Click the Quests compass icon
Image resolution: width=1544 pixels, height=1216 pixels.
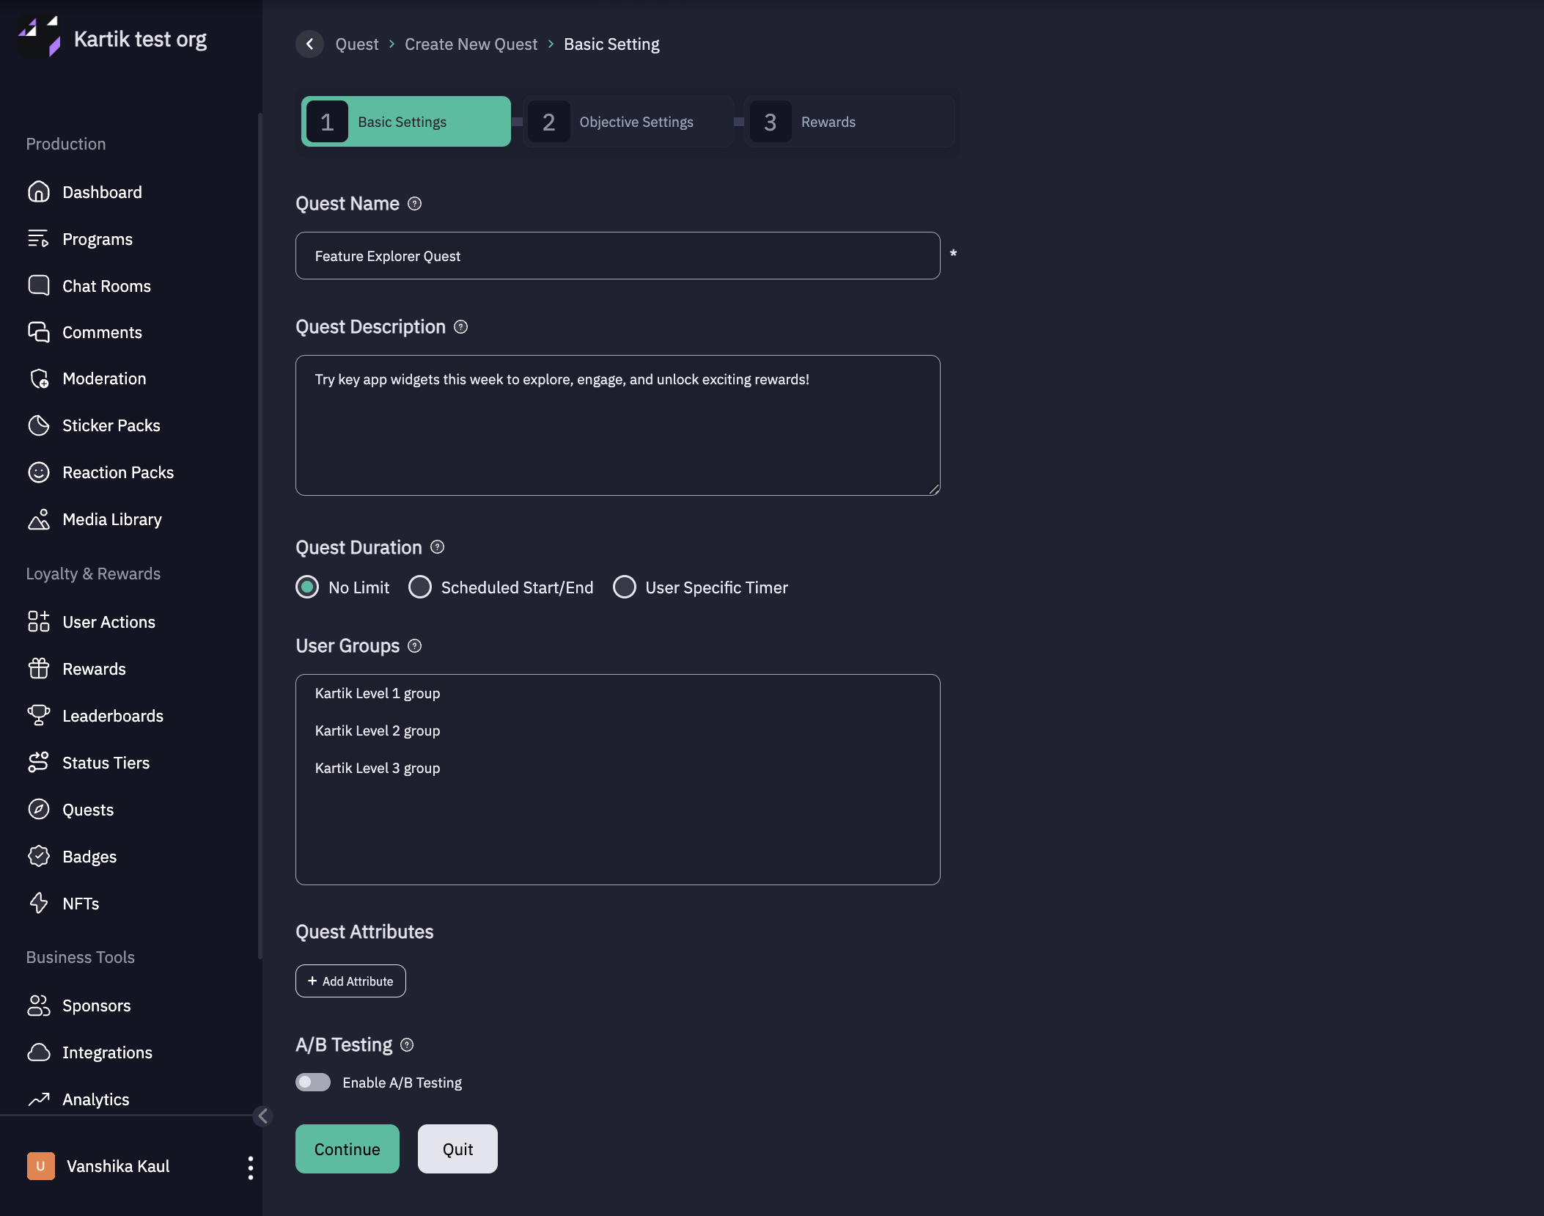[x=38, y=809]
